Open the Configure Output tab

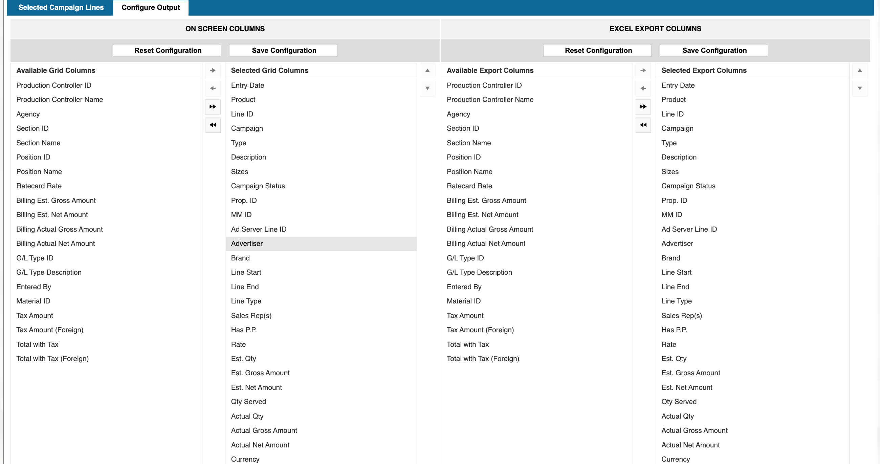click(151, 7)
